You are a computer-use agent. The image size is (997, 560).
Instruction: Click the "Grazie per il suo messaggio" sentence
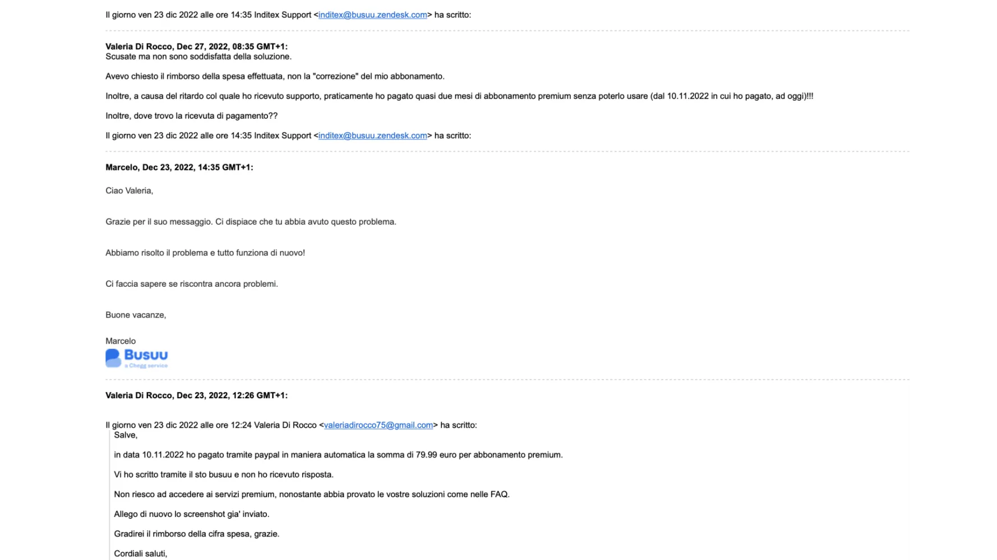pos(251,222)
